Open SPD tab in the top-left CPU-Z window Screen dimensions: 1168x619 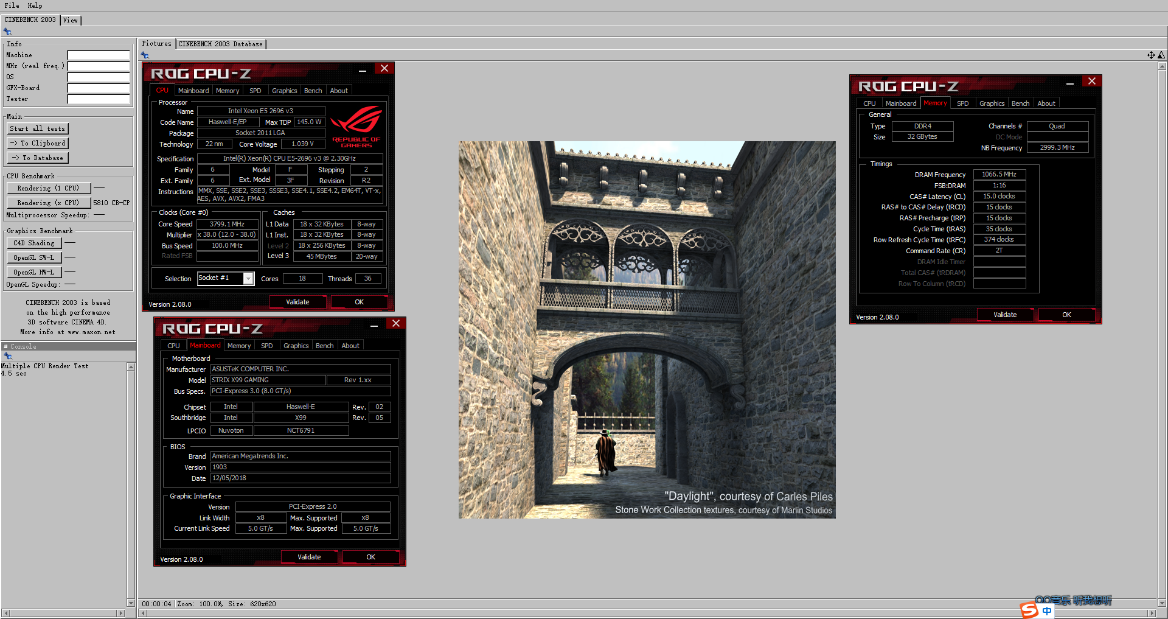(255, 91)
